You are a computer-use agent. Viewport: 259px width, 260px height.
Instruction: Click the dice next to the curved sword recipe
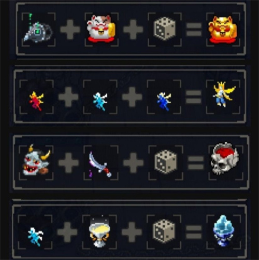click(x=166, y=162)
